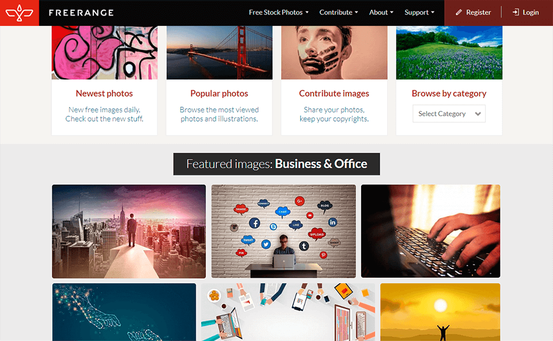Click the Freerange bird logo icon

pyautogui.click(x=20, y=13)
